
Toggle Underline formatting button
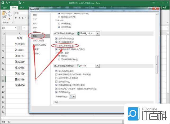[x=23, y=18]
